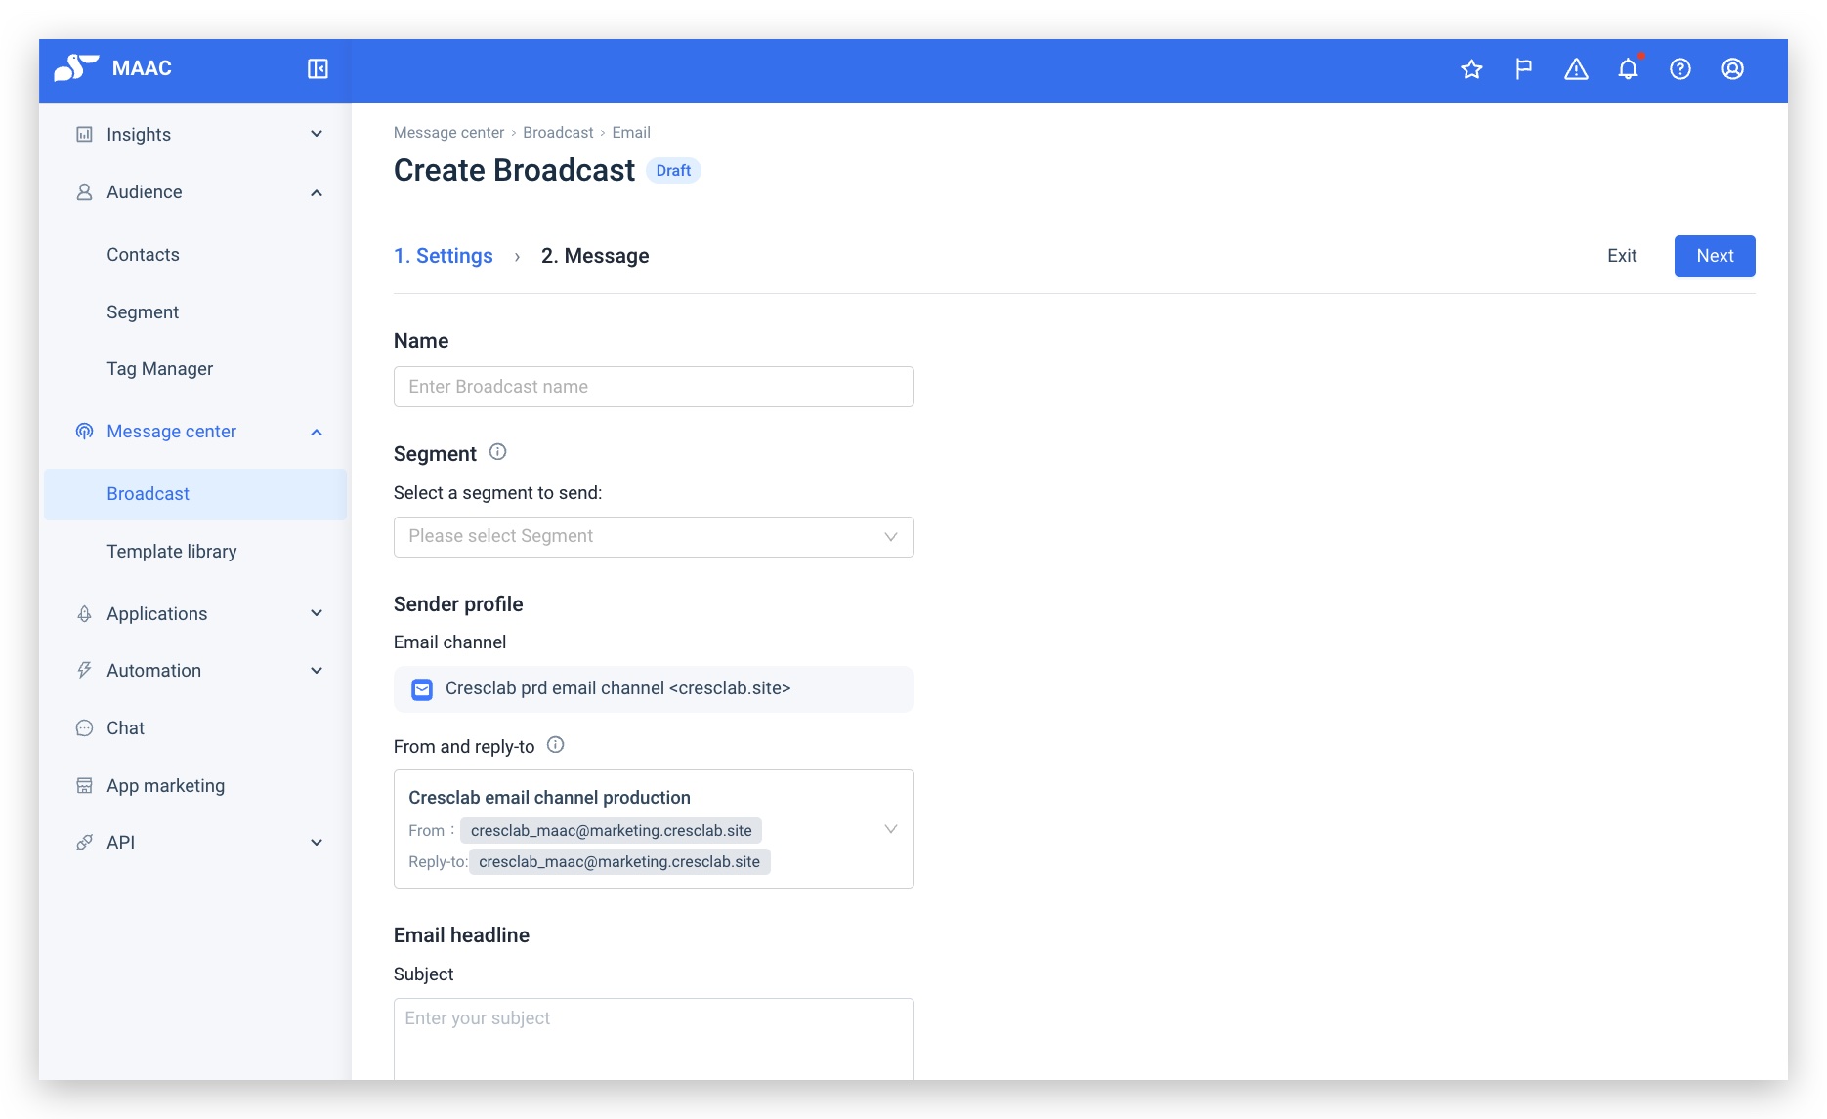This screenshot has height=1119, width=1827.
Task: Click the Insights chart icon
Action: coord(85,135)
